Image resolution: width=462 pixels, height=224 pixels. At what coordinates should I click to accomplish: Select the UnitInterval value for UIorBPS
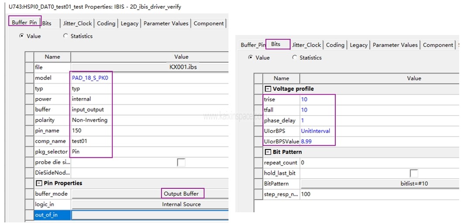click(315, 131)
